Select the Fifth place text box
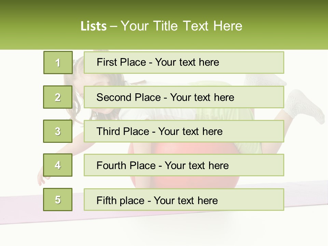 click(x=184, y=200)
